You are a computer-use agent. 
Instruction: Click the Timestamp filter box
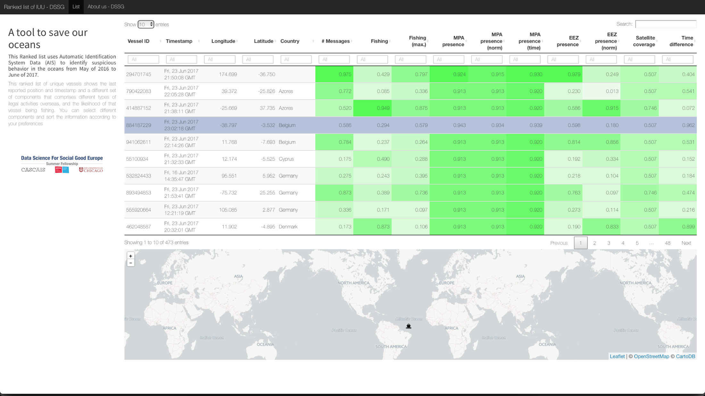181,59
